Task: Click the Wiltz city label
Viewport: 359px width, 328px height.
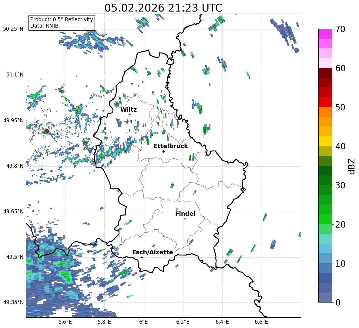Action: 129,110
